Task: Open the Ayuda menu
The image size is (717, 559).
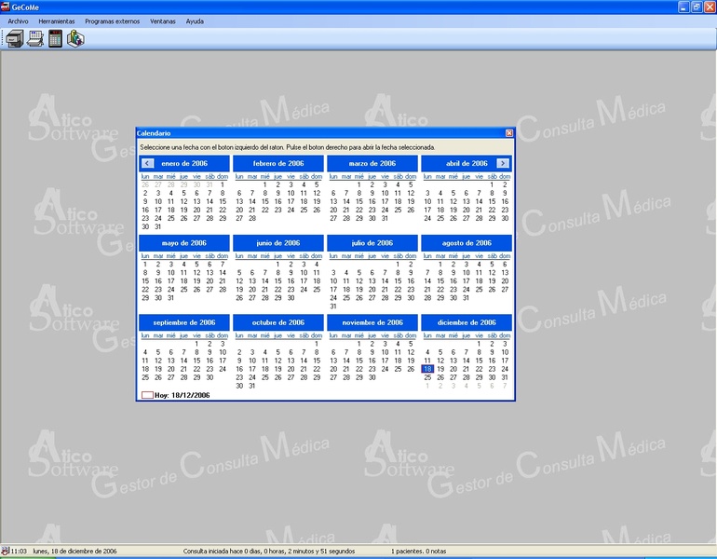Action: pyautogui.click(x=195, y=21)
